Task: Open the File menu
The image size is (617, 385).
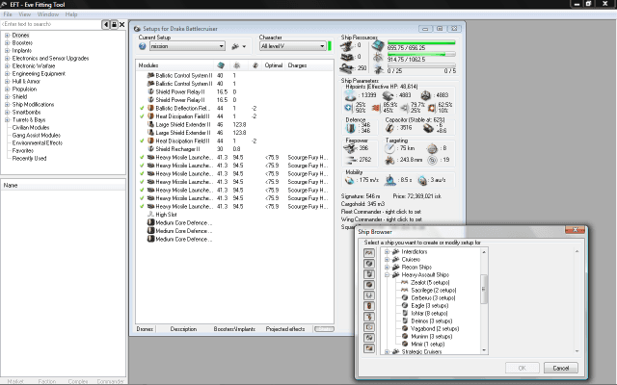Action: [8, 14]
